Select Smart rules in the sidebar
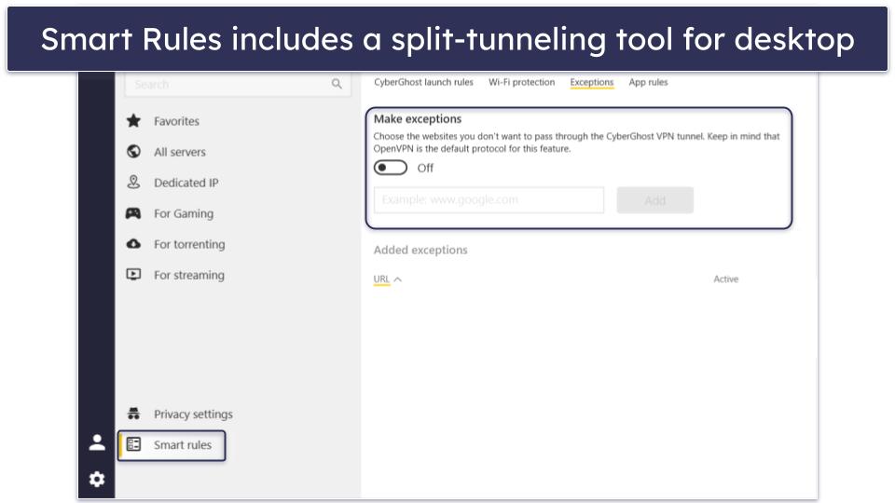Viewport: 895px width, 503px height. (182, 445)
